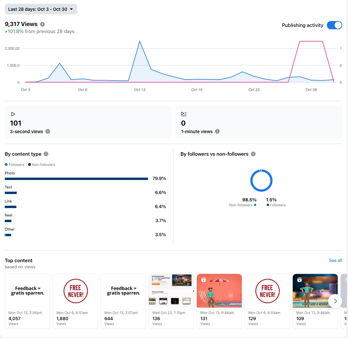Click the info icon beside 1-minute views
348x338 pixels.
pos(217,131)
